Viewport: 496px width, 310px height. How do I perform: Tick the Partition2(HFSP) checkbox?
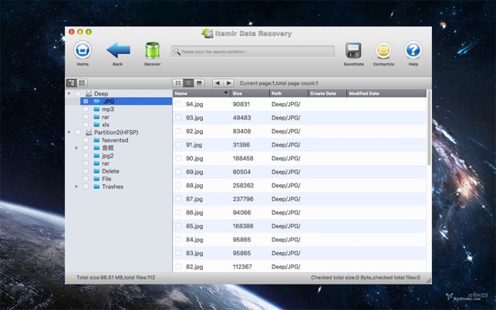coord(78,132)
